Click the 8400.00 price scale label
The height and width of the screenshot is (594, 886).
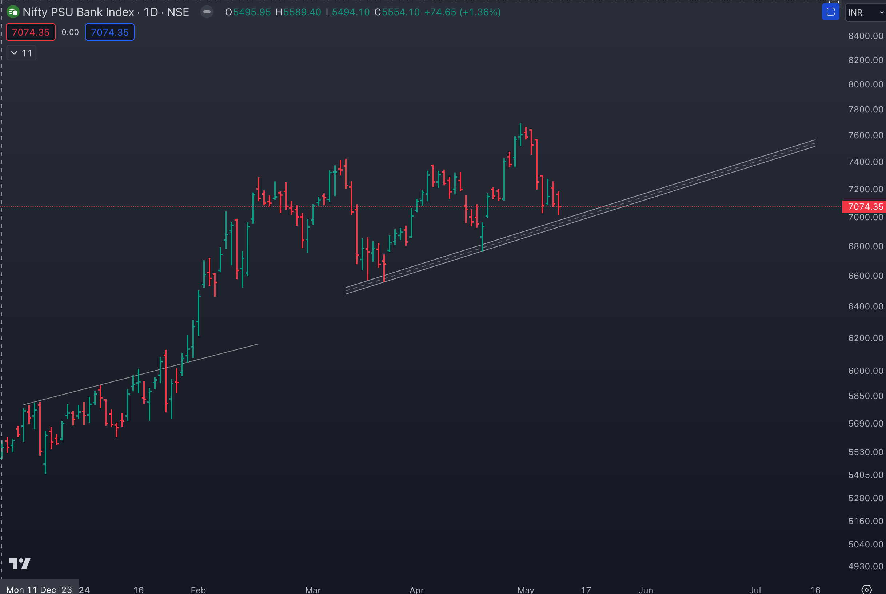pos(866,36)
